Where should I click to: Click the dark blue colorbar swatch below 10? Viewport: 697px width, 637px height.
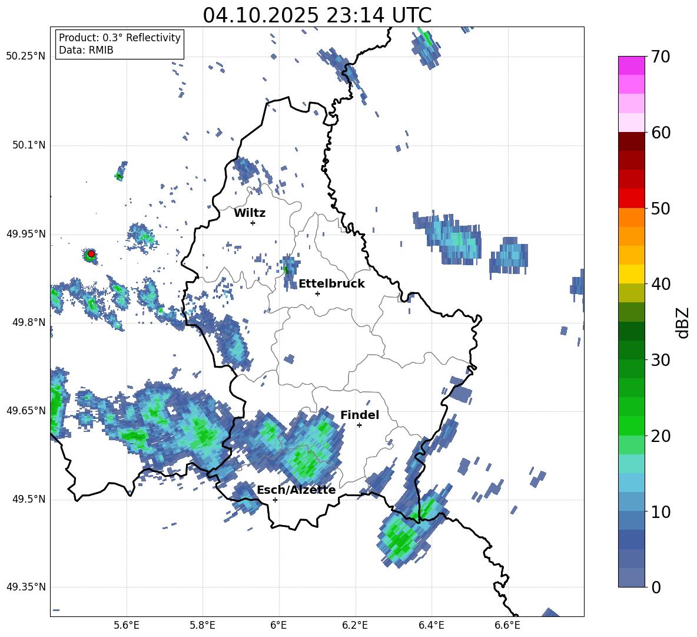tap(632, 540)
